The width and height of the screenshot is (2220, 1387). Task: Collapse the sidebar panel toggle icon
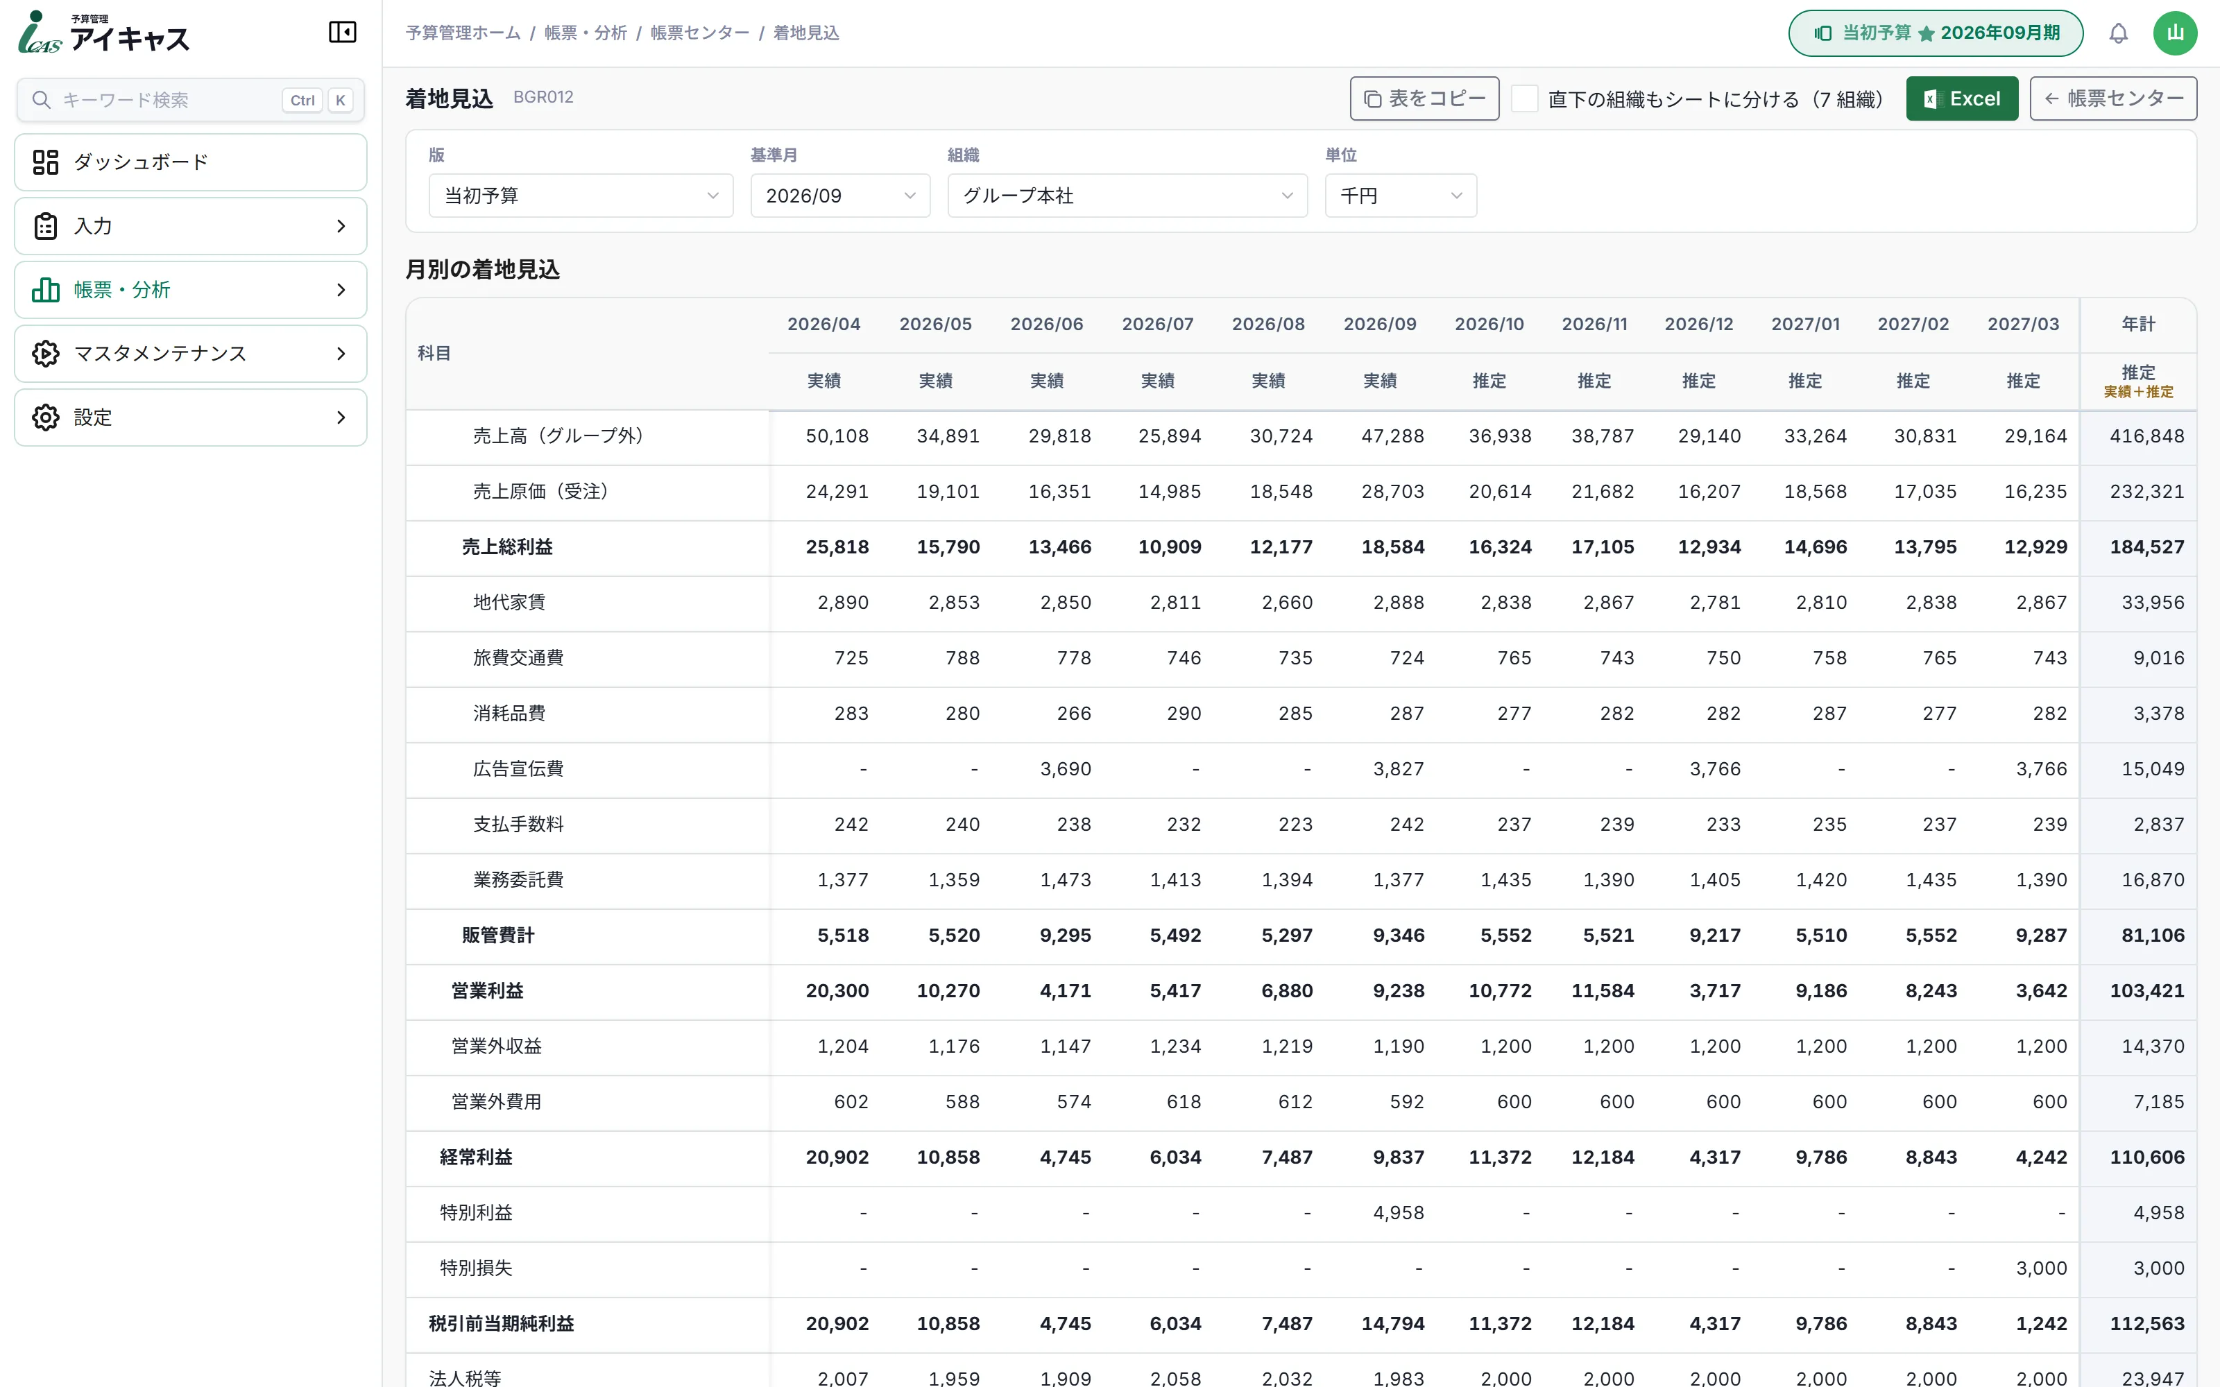pos(342,32)
